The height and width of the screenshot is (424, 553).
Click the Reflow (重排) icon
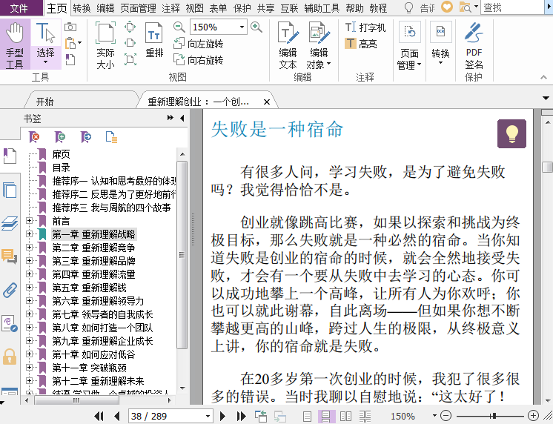click(154, 40)
